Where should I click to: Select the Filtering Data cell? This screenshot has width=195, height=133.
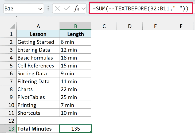[38, 81]
